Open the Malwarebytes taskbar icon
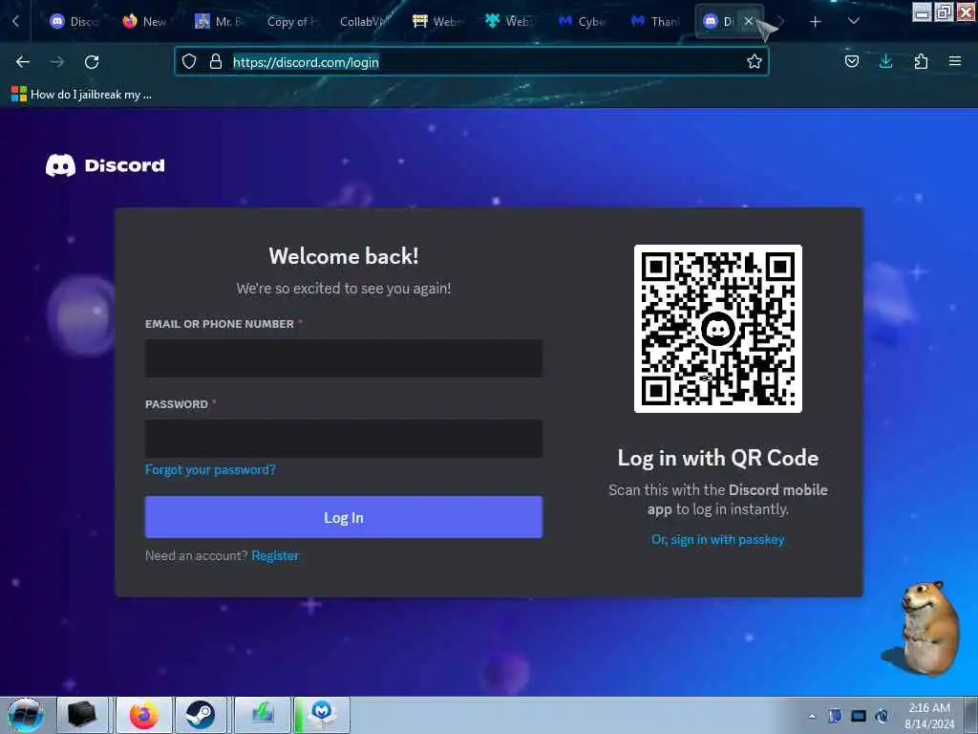Viewport: 978px width, 734px height. point(323,715)
